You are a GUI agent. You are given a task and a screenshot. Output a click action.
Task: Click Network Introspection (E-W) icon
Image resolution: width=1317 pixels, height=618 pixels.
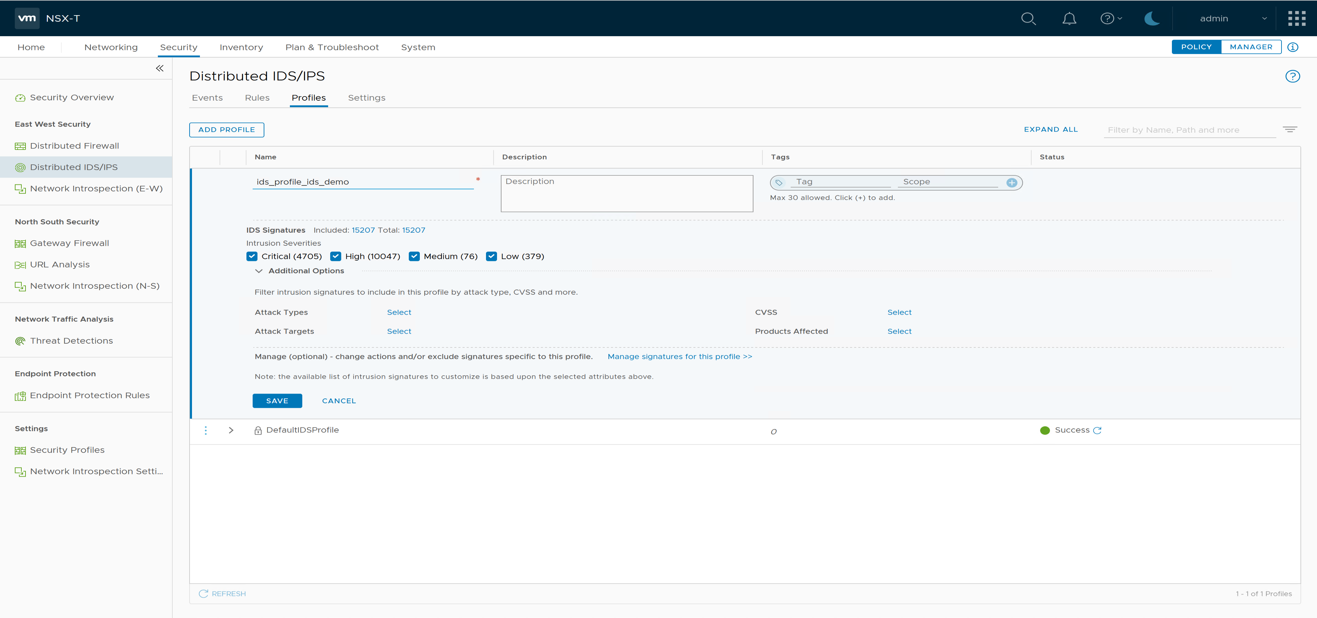(20, 189)
